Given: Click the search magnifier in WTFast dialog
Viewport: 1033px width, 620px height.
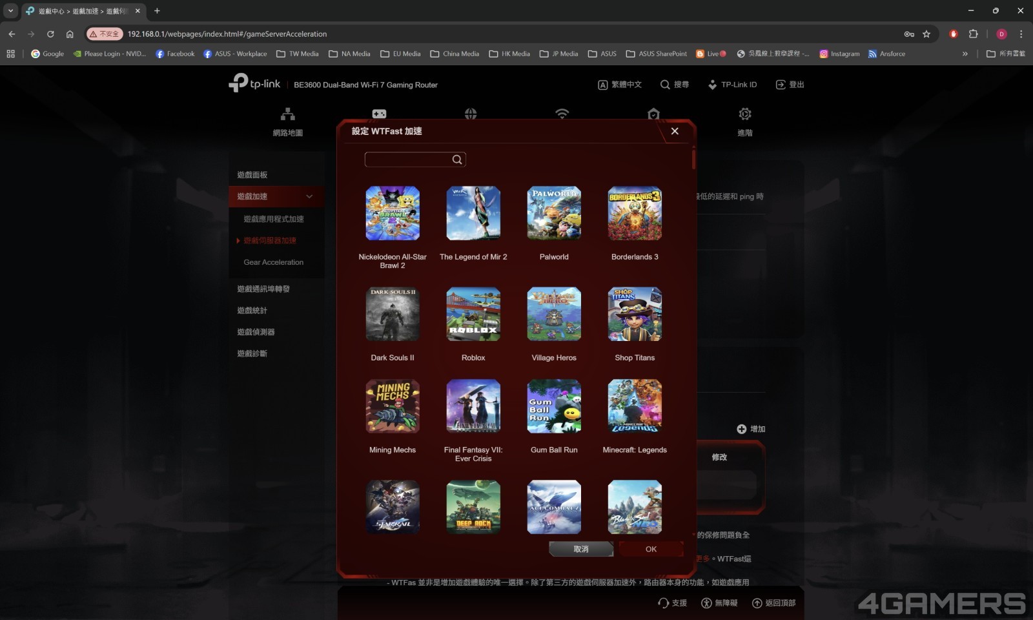Looking at the screenshot, I should (457, 160).
